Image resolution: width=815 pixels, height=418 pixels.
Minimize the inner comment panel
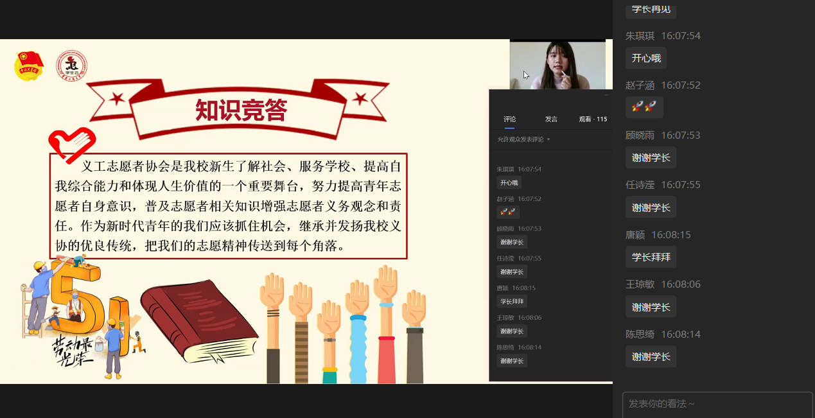(606, 95)
